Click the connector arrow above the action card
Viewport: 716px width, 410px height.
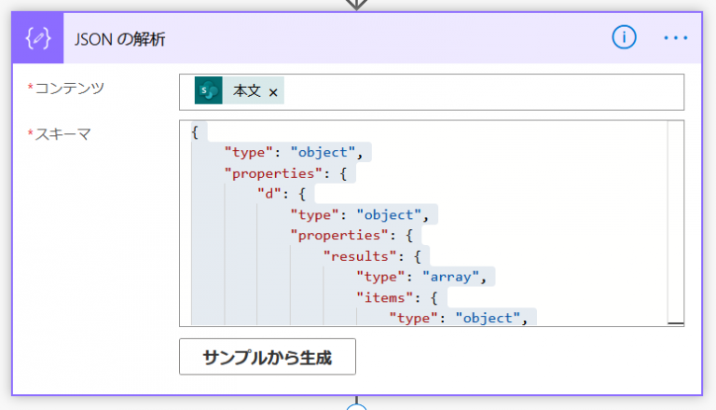(x=356, y=5)
